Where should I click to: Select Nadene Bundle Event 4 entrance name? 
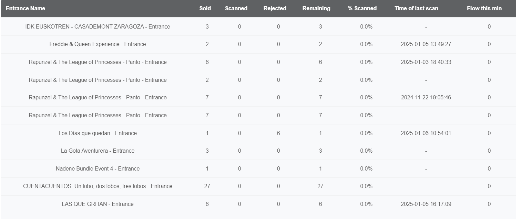coord(98,168)
